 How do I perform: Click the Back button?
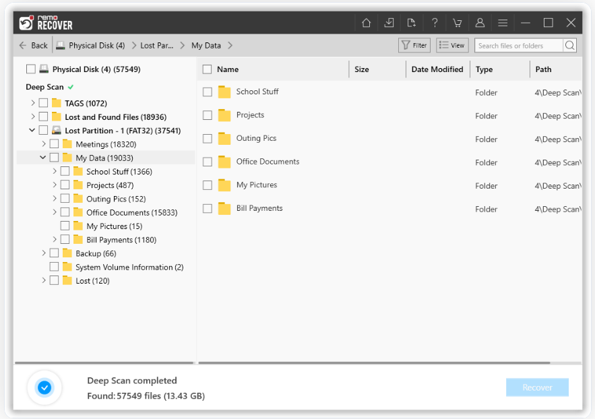coord(32,45)
